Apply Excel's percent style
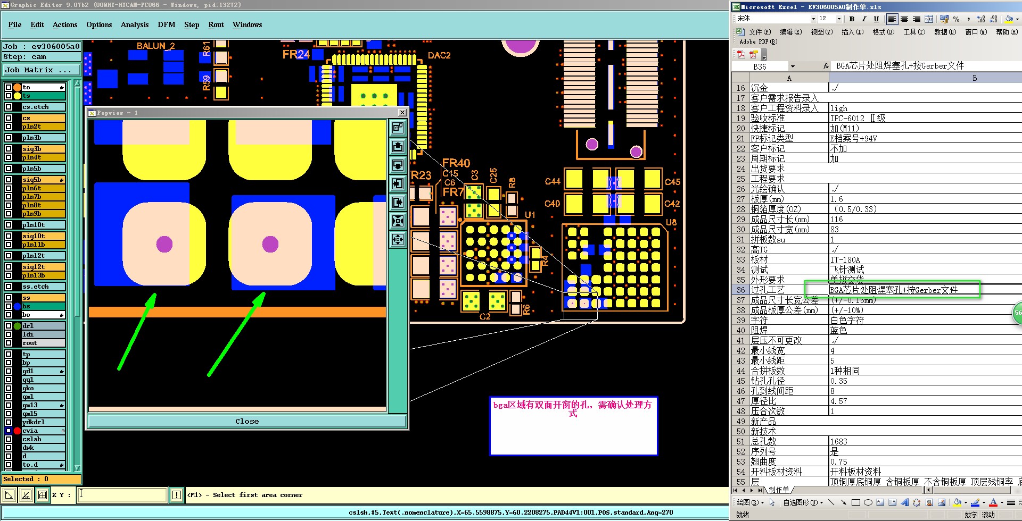This screenshot has height=521, width=1022. click(x=957, y=19)
